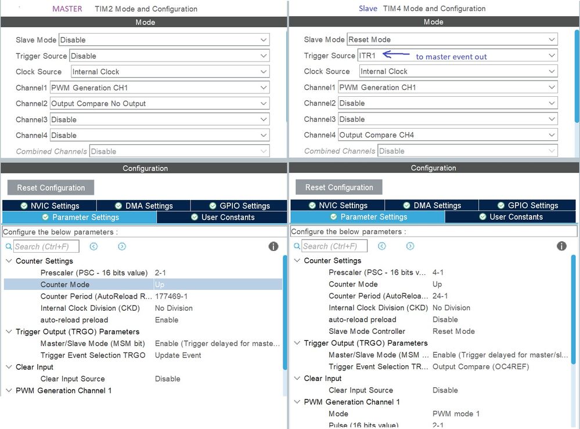Click the info icon in TIM2 configuration
The width and height of the screenshot is (580, 429).
tap(273, 246)
